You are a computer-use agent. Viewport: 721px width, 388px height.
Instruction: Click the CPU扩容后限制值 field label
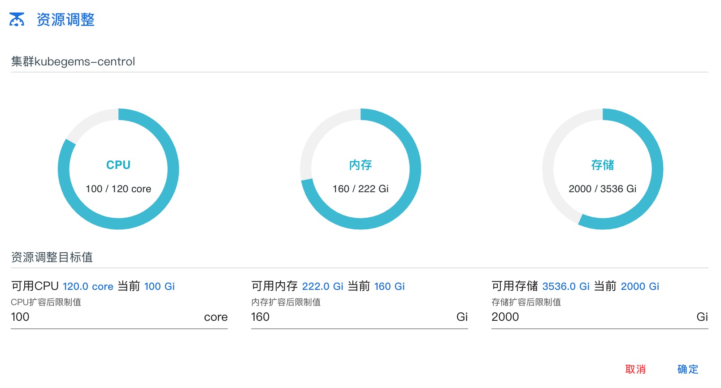46,302
